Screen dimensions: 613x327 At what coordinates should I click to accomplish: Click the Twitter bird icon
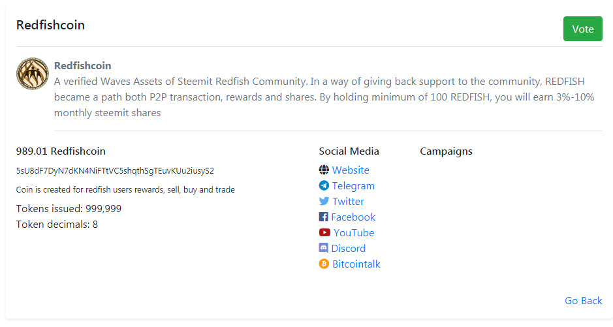(x=324, y=201)
